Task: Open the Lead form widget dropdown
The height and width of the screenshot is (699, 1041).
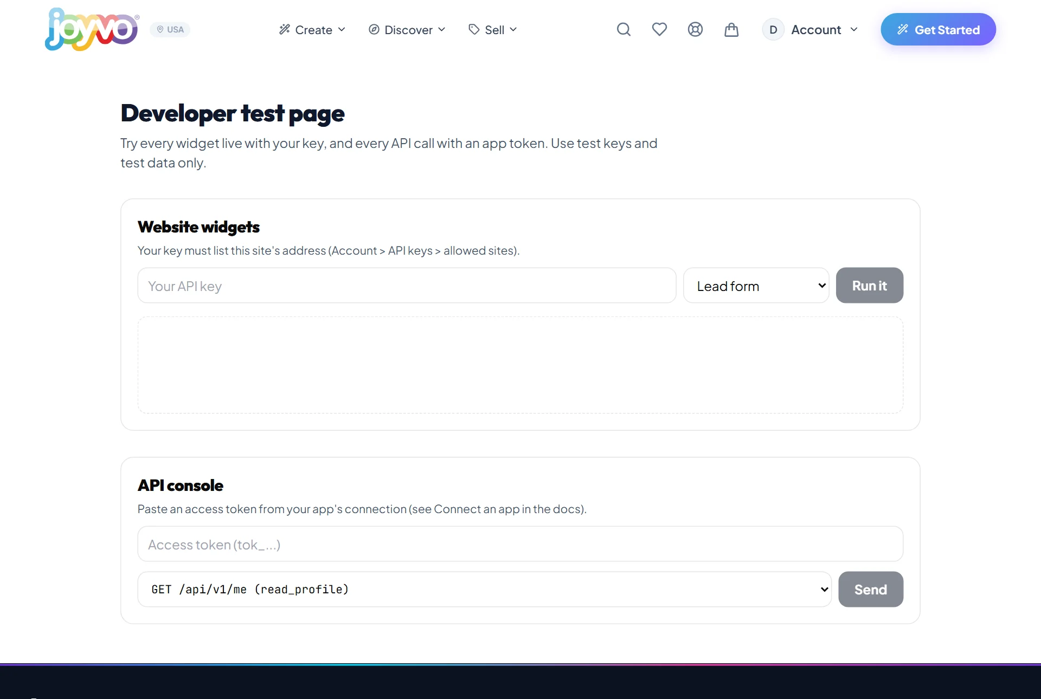Action: [756, 286]
